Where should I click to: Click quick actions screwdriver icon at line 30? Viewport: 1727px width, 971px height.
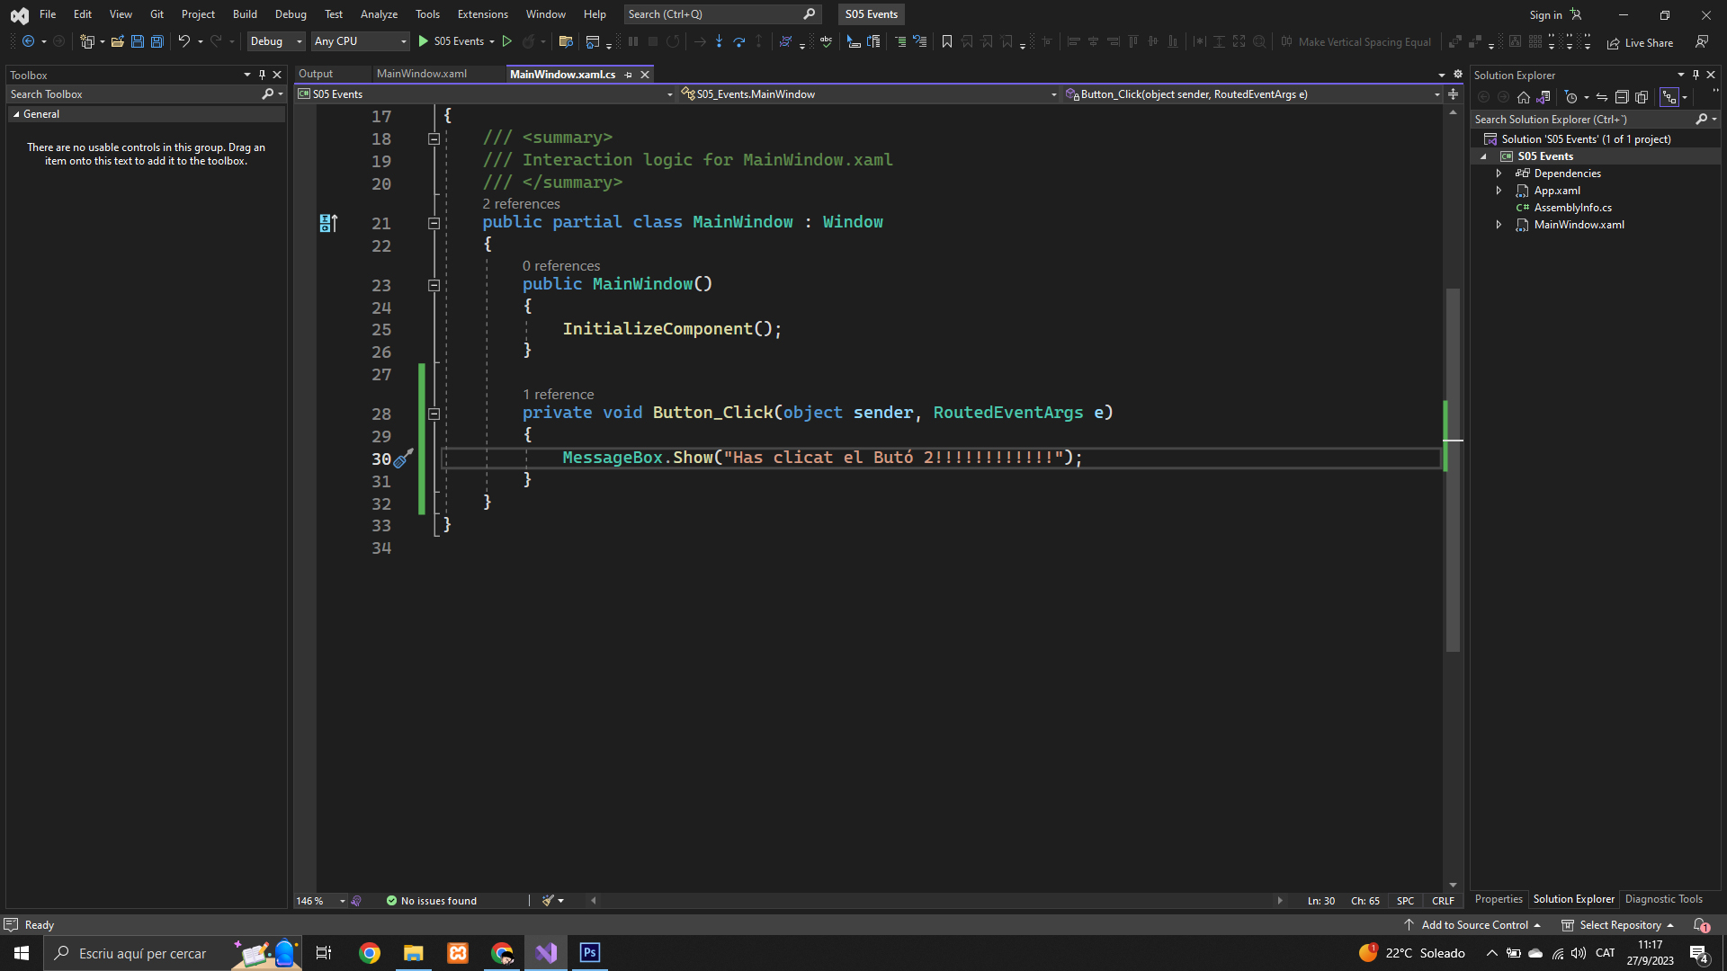[x=403, y=459]
